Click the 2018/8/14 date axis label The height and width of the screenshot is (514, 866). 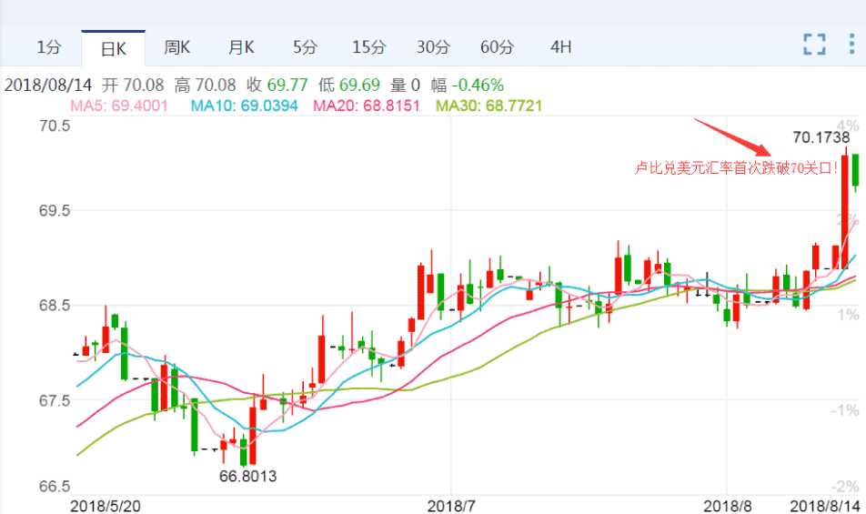click(x=824, y=503)
